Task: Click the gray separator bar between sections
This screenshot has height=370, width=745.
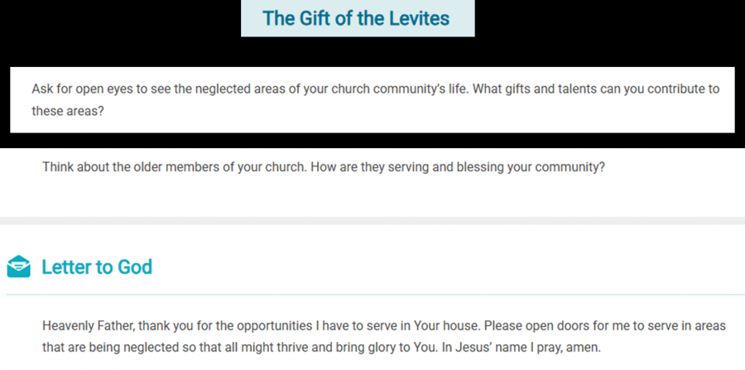Action: [372, 221]
